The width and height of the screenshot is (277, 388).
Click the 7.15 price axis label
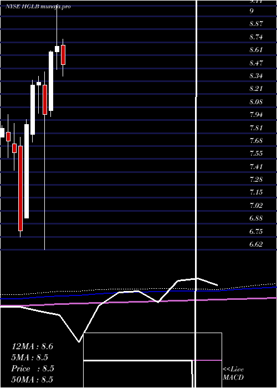point(256,192)
